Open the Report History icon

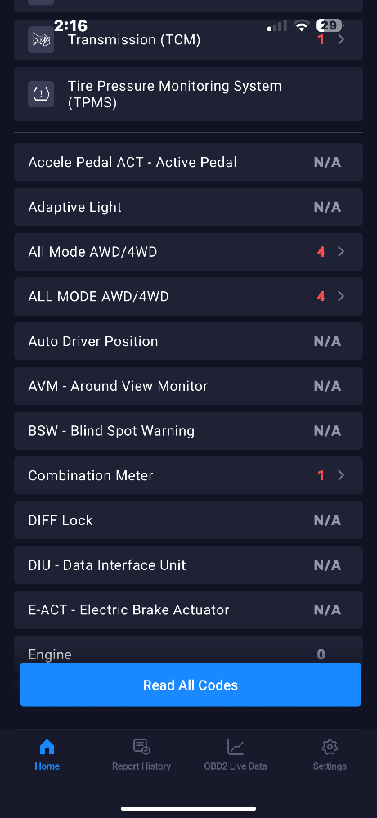(141, 747)
